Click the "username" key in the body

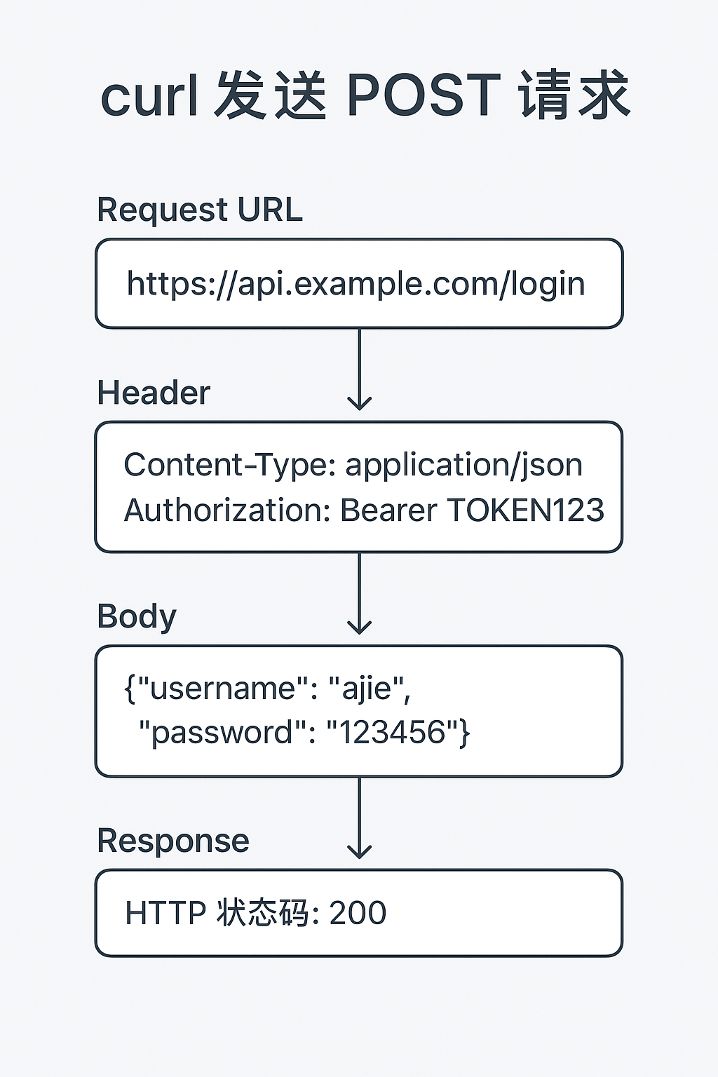[221, 689]
